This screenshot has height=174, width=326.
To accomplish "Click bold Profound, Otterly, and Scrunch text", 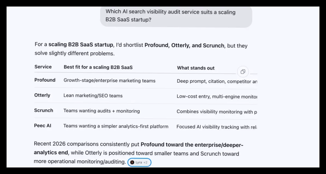I will tap(184, 45).
